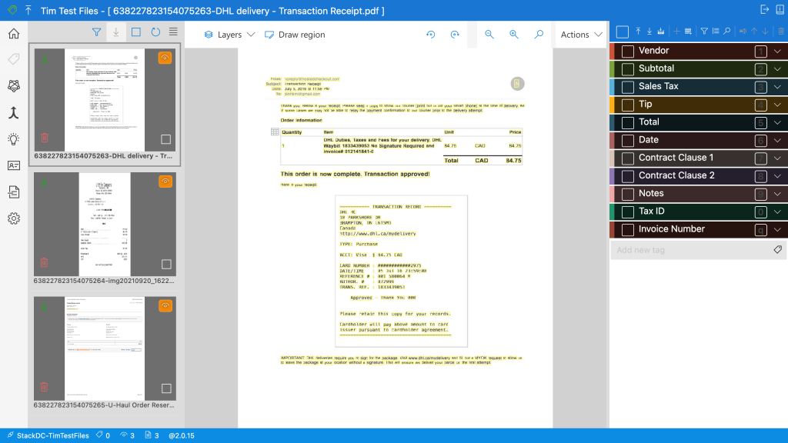This screenshot has height=443, width=788.
Task: Click the table icon beside the Quantity row
Action: point(275,132)
